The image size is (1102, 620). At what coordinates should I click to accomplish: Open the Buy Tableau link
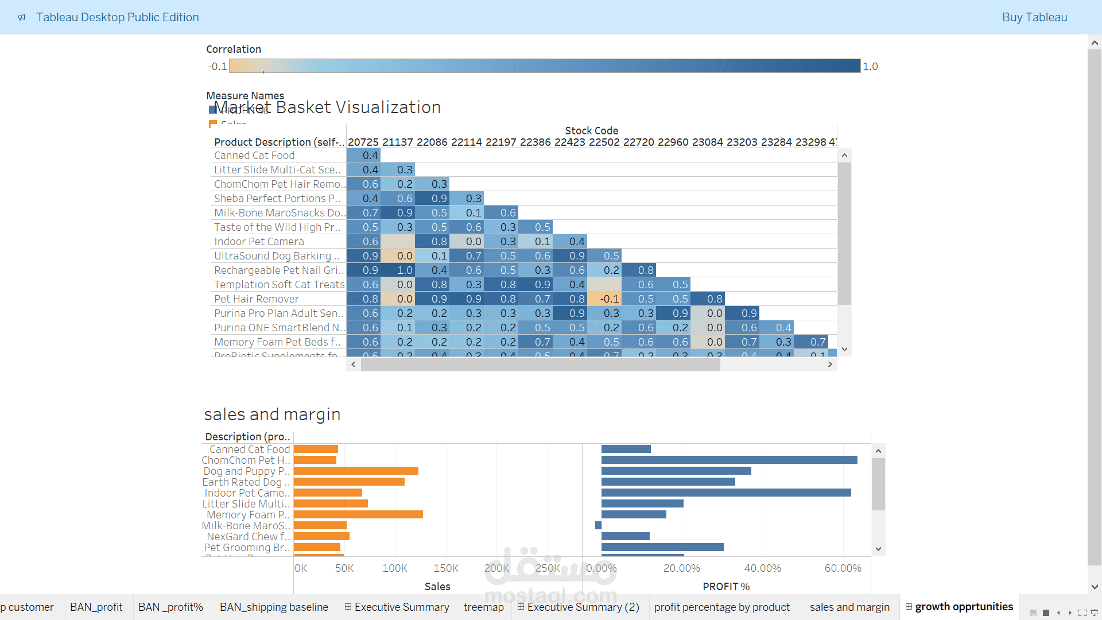[x=1034, y=17]
